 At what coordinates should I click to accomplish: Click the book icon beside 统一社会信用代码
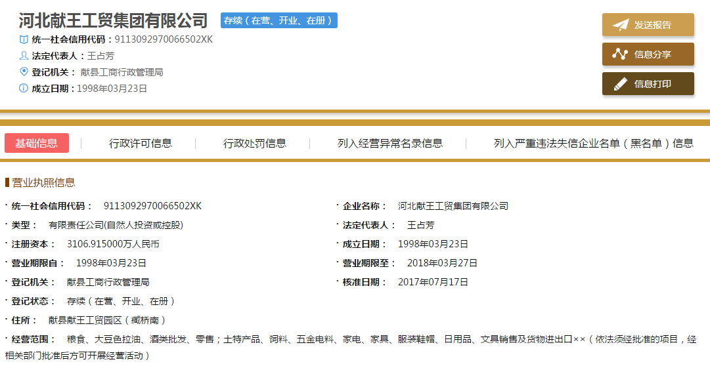click(24, 39)
